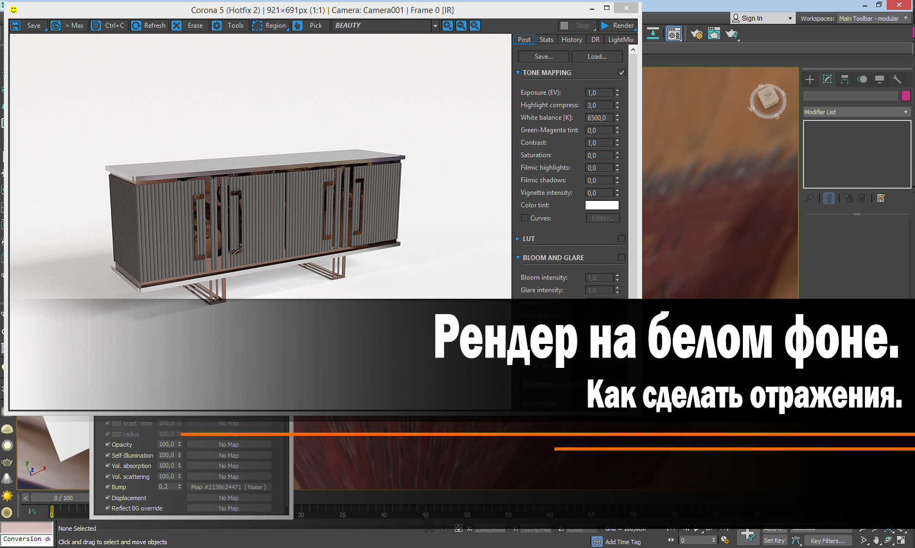Uncheck the Displacement checkbox in material rollout
Screen dimensions: 915x548
[107, 497]
